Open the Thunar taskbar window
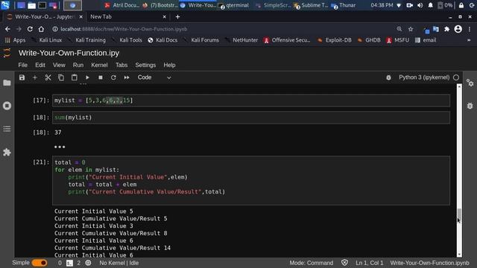The image size is (477, 268). [344, 5]
